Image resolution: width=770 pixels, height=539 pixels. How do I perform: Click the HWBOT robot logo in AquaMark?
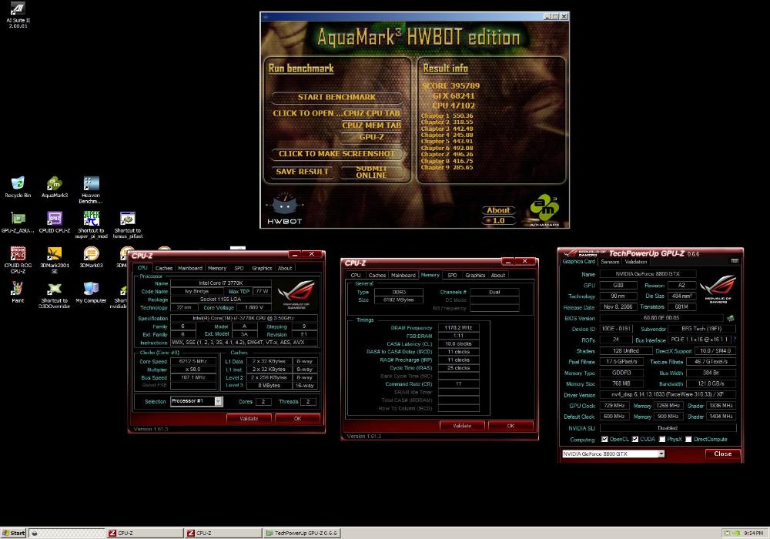tap(284, 208)
